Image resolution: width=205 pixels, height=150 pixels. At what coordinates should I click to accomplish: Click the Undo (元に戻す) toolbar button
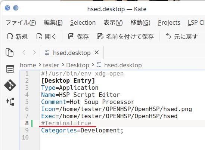(x=181, y=37)
